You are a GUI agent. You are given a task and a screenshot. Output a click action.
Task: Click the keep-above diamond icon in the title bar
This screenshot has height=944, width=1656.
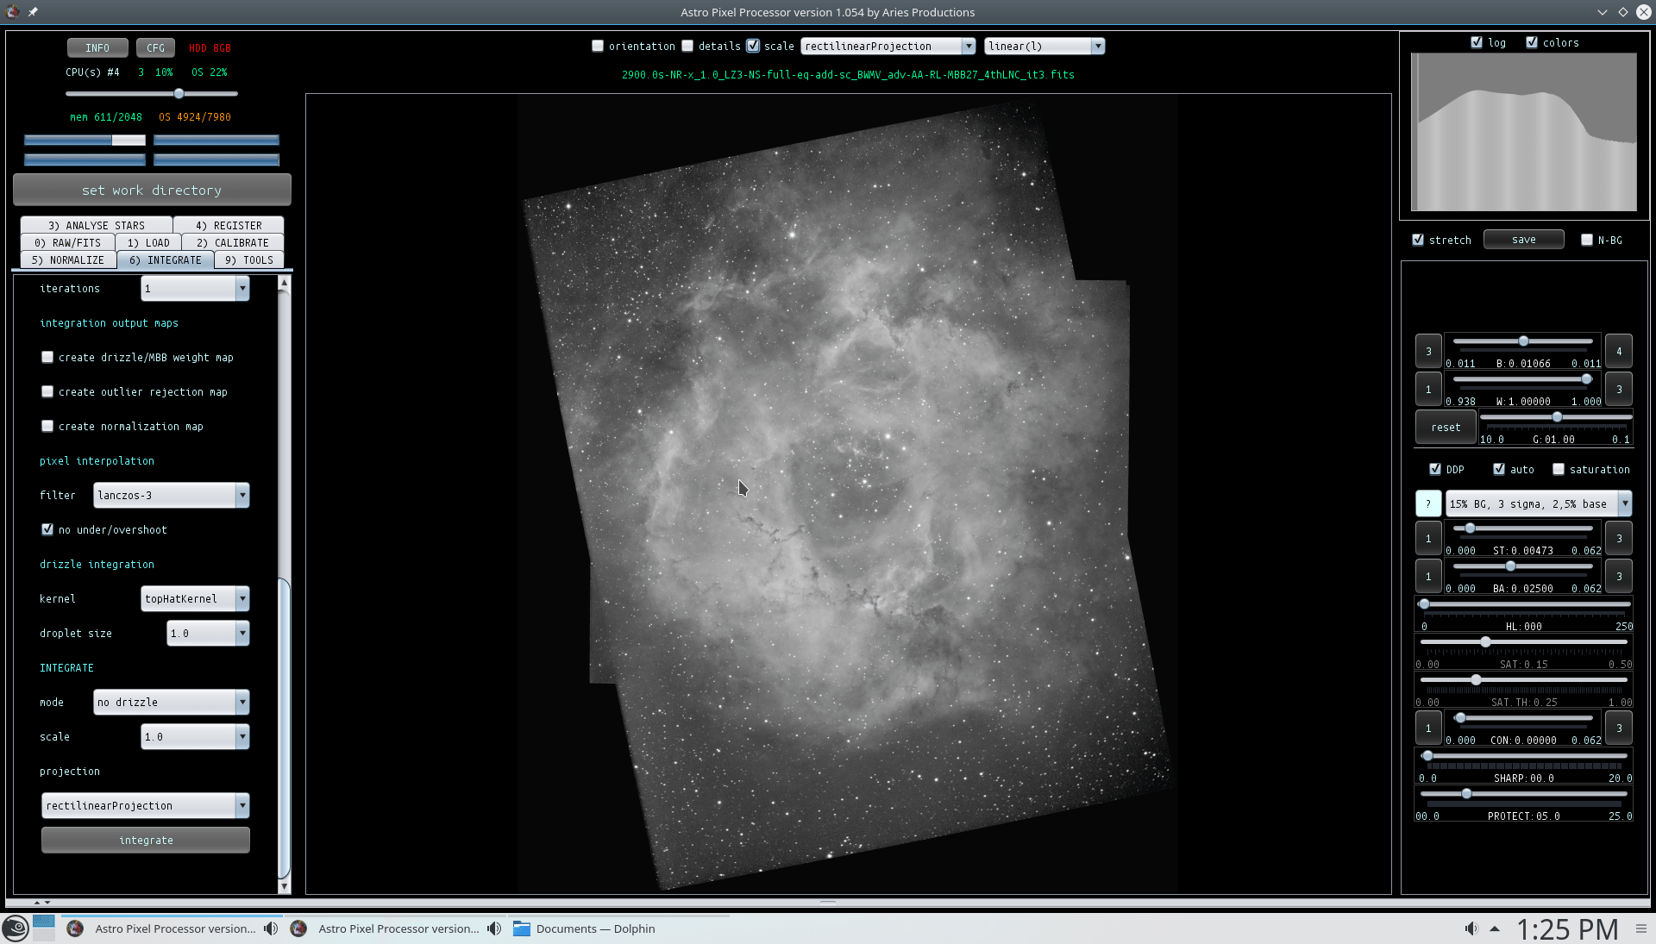tap(1623, 12)
